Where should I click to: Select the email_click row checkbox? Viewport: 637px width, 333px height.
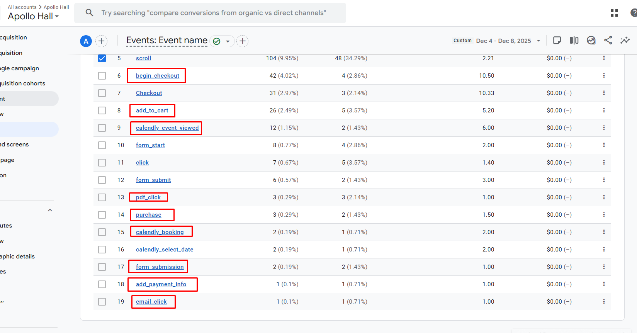click(x=102, y=302)
